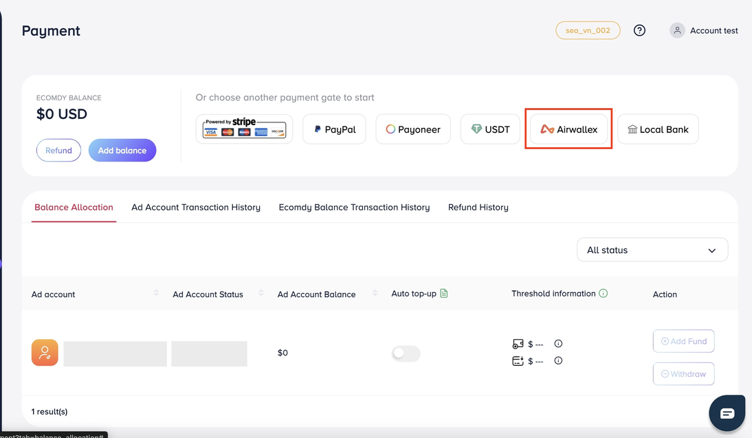The image size is (752, 438).
Task: Click the sea_vn_002 account badge
Action: 588,30
